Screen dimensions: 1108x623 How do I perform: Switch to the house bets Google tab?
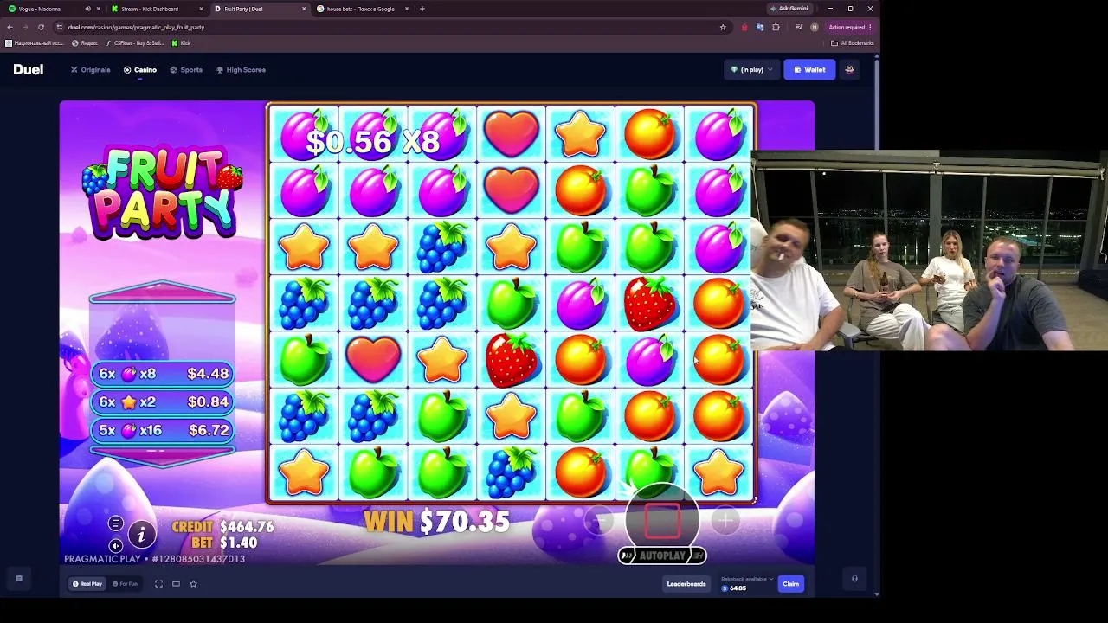(362, 9)
